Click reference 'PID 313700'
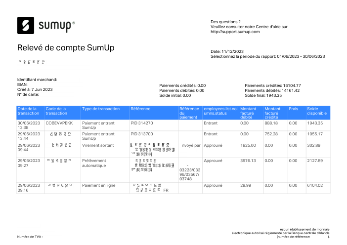 pos(142,134)
